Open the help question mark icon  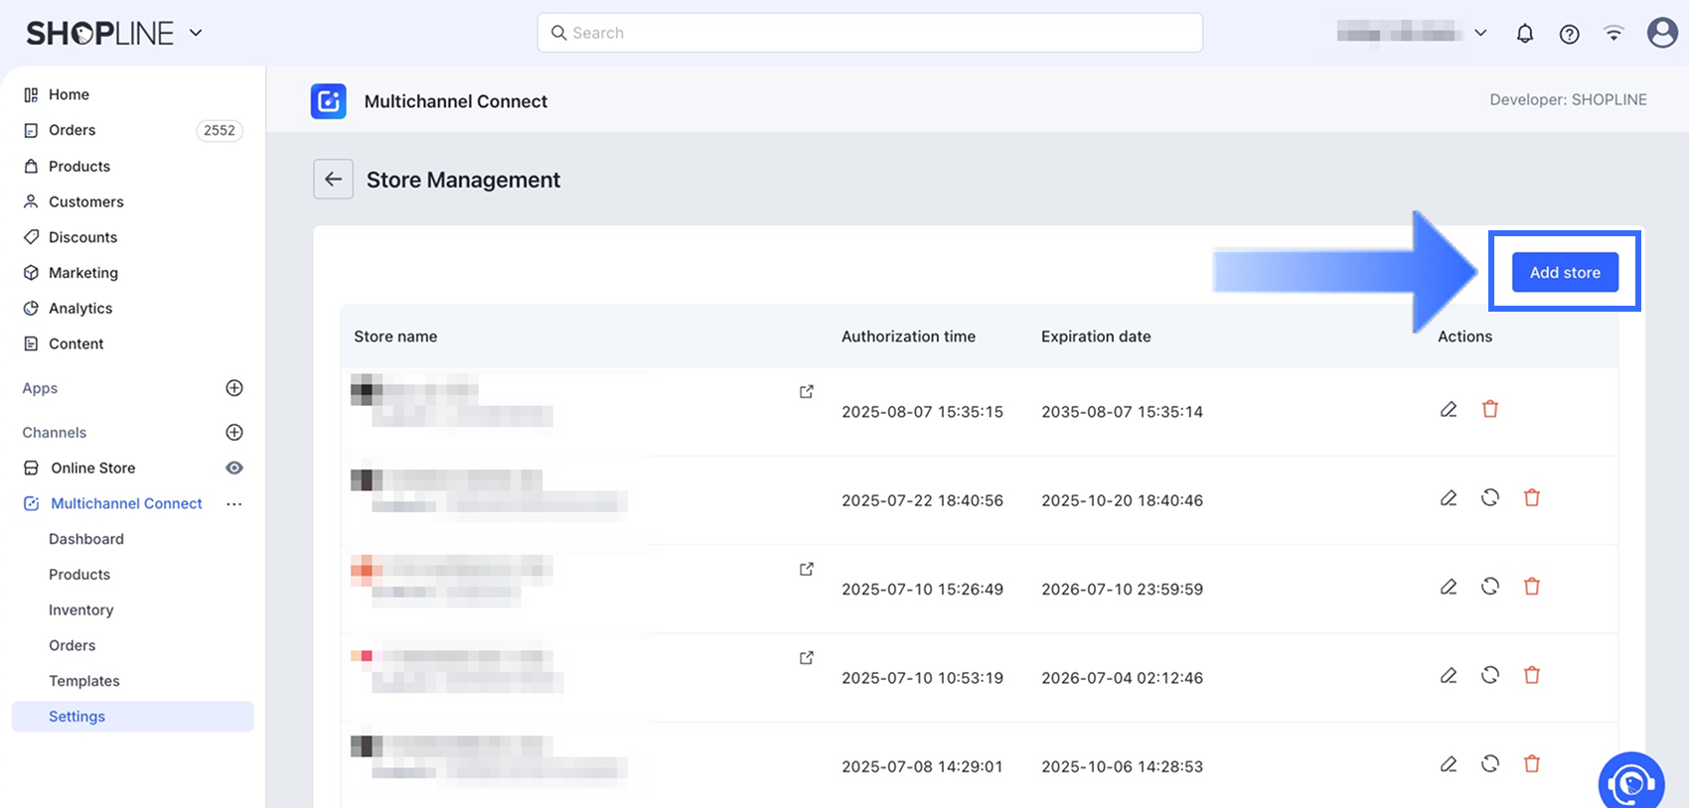pyautogui.click(x=1569, y=34)
